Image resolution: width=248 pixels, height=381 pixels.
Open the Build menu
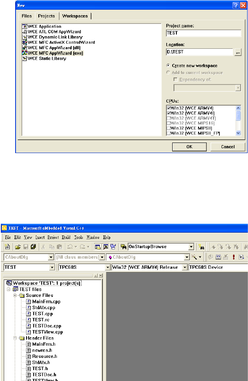click(x=66, y=238)
